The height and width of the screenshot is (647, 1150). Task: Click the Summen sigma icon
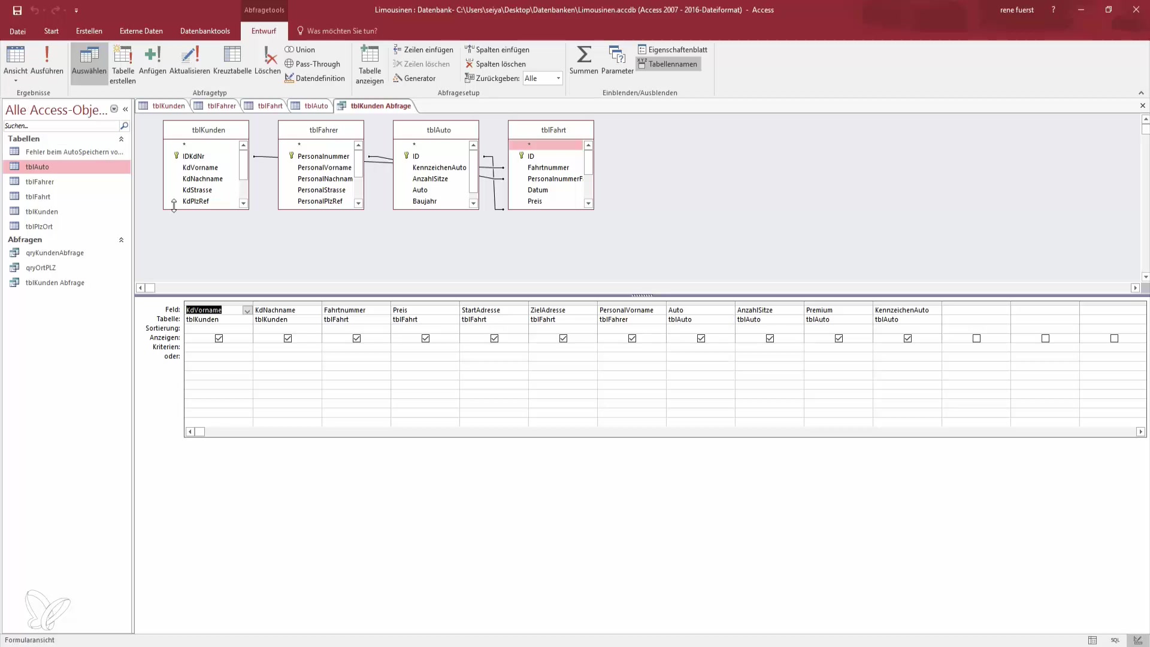583,55
